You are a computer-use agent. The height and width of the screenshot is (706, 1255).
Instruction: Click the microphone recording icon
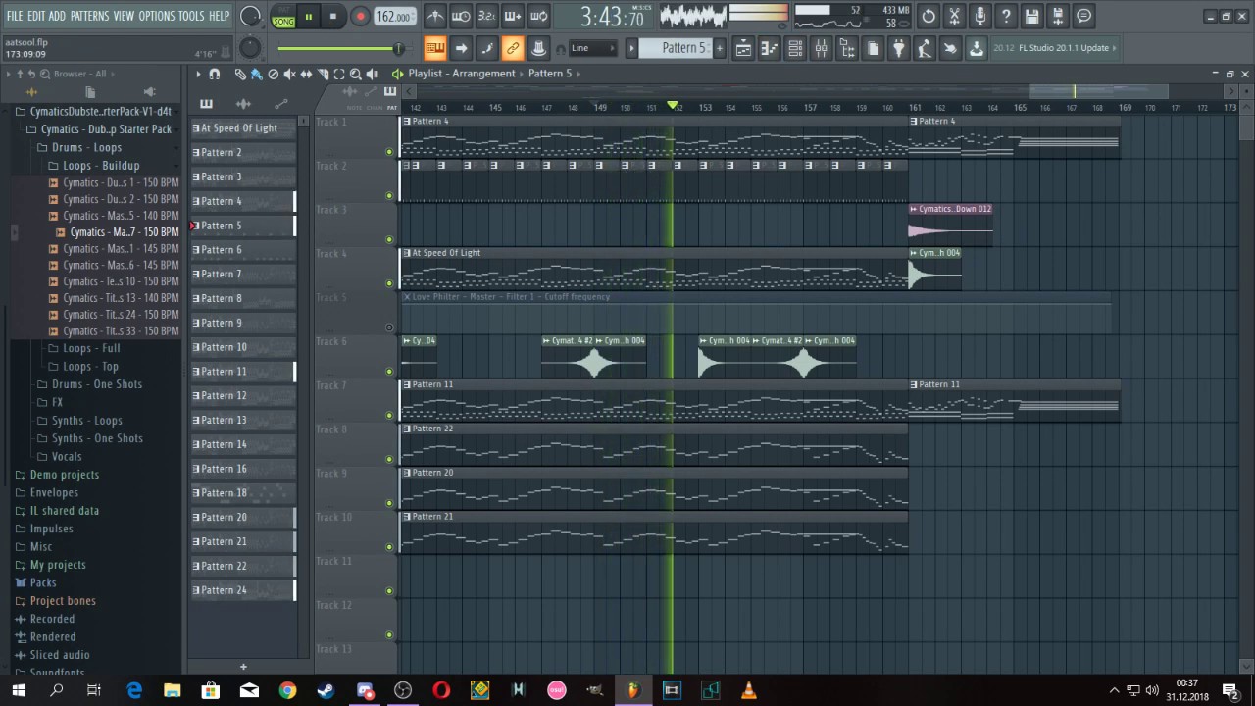coord(979,16)
